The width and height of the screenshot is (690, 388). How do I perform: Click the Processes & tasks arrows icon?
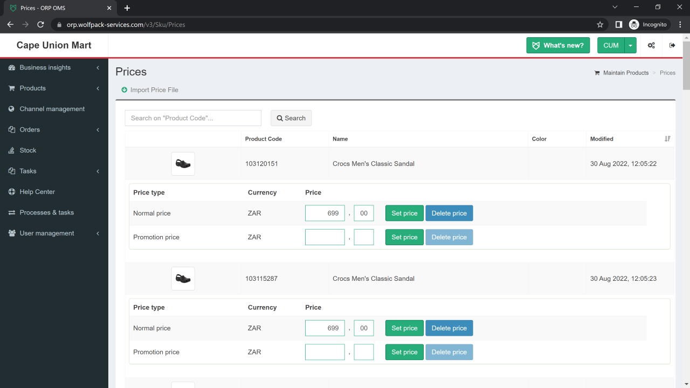[12, 213]
